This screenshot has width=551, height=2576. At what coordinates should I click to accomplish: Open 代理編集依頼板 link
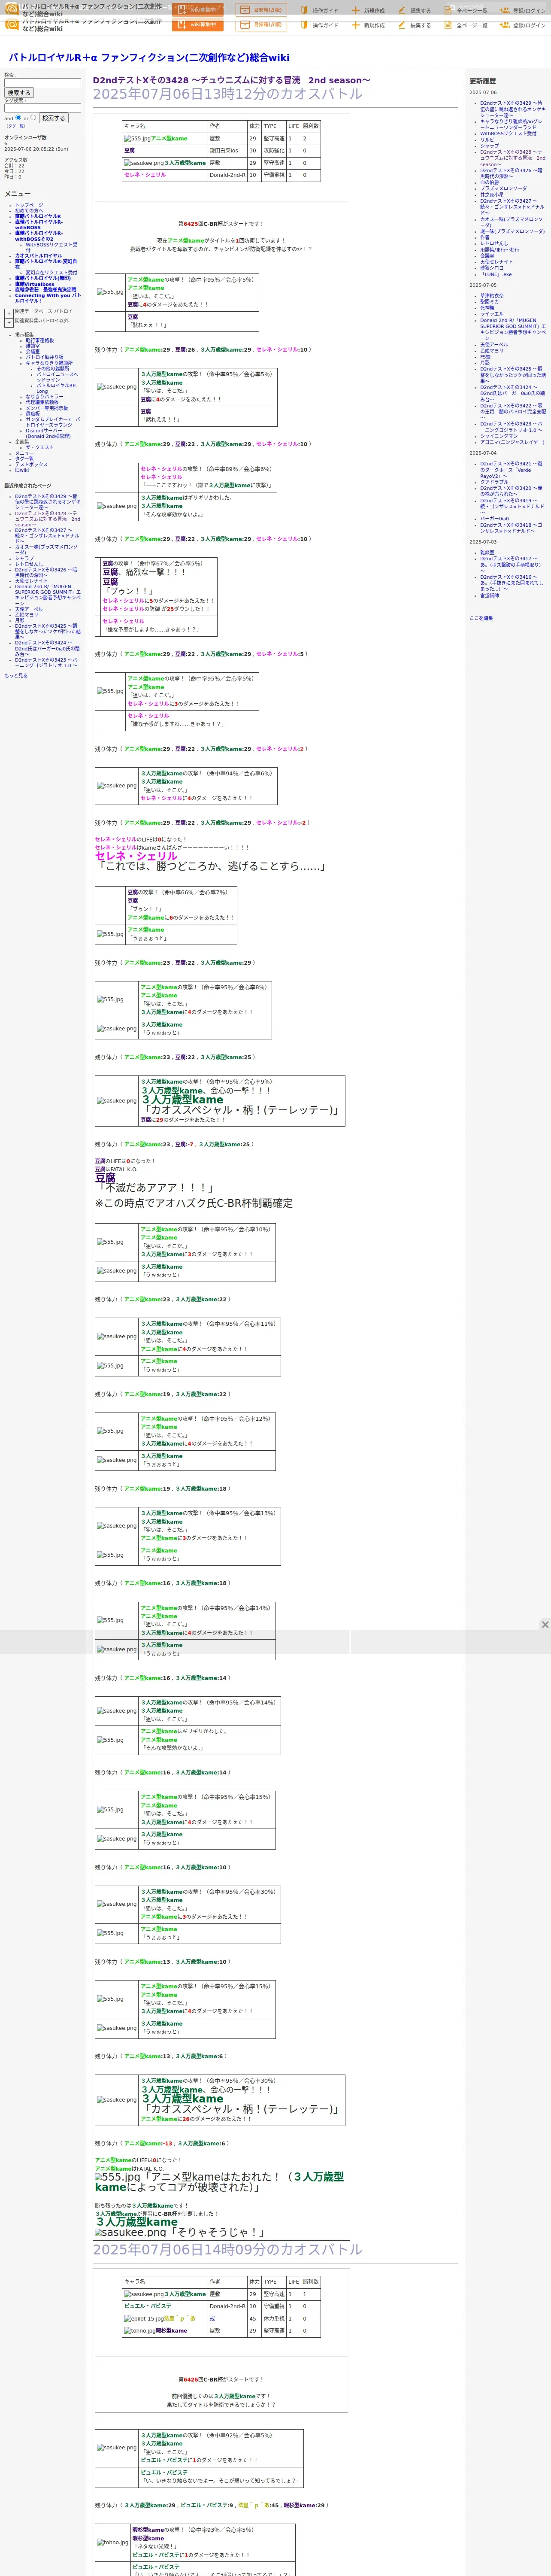tap(42, 402)
